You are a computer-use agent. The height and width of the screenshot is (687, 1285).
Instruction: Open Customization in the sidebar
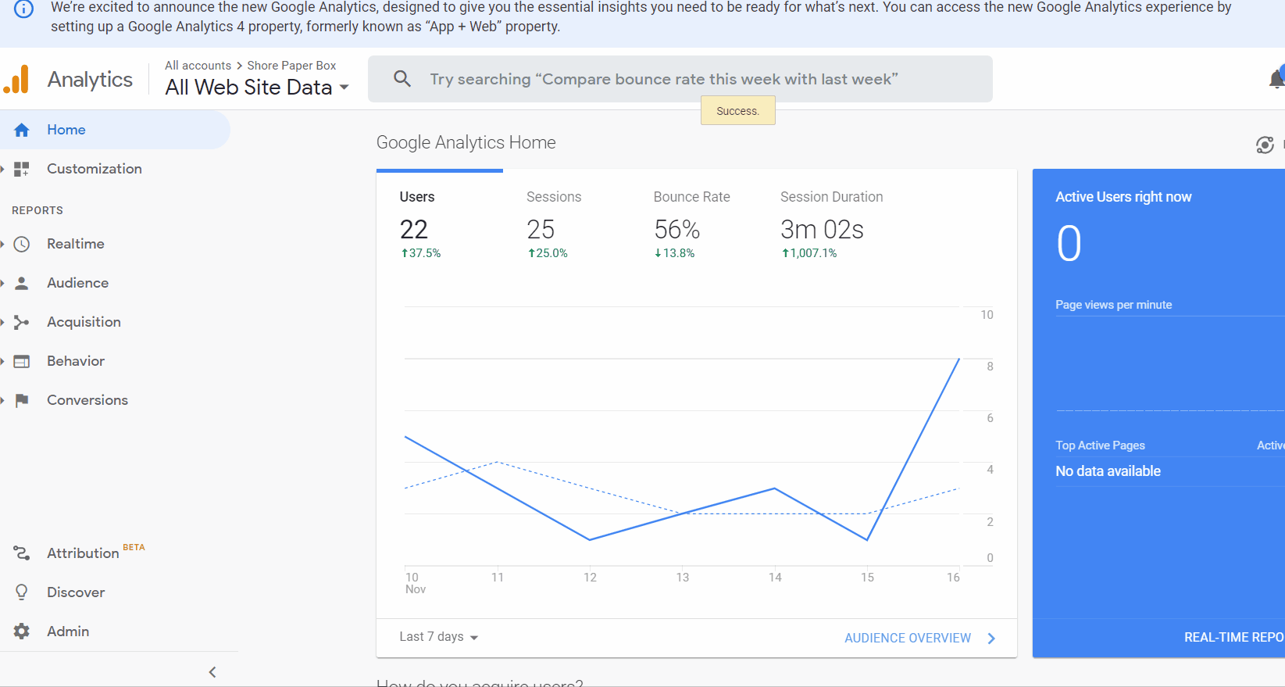click(94, 169)
